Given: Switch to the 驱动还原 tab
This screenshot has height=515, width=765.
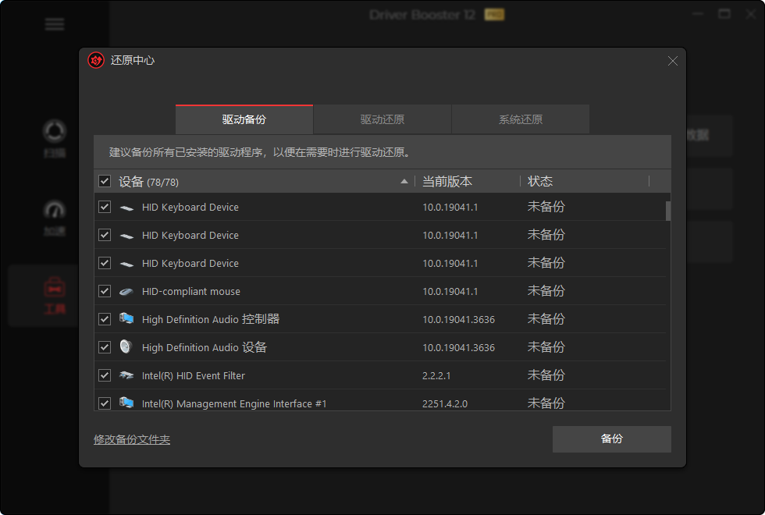Looking at the screenshot, I should click(x=382, y=119).
